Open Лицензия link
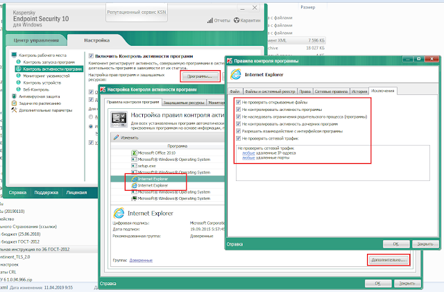Screen dimensions: 444x292 pos(76,193)
